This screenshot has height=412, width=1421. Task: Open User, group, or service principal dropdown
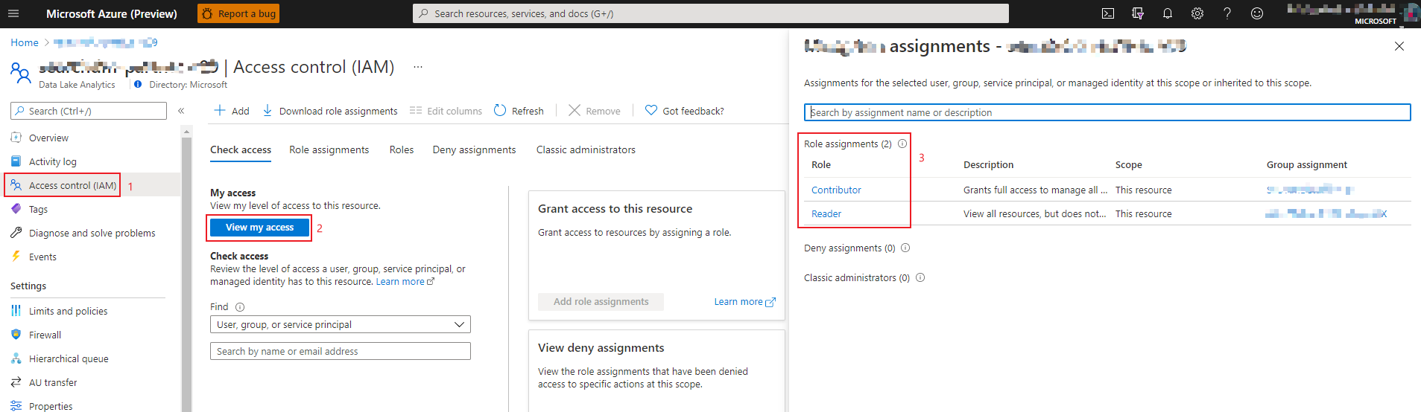click(x=341, y=324)
